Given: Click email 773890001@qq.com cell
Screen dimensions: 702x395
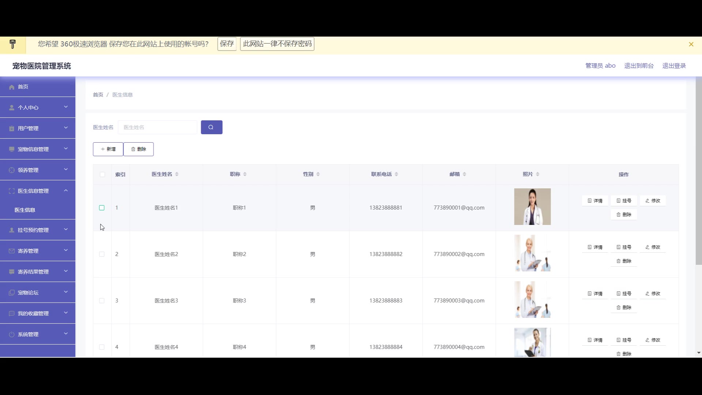Looking at the screenshot, I should (x=459, y=208).
